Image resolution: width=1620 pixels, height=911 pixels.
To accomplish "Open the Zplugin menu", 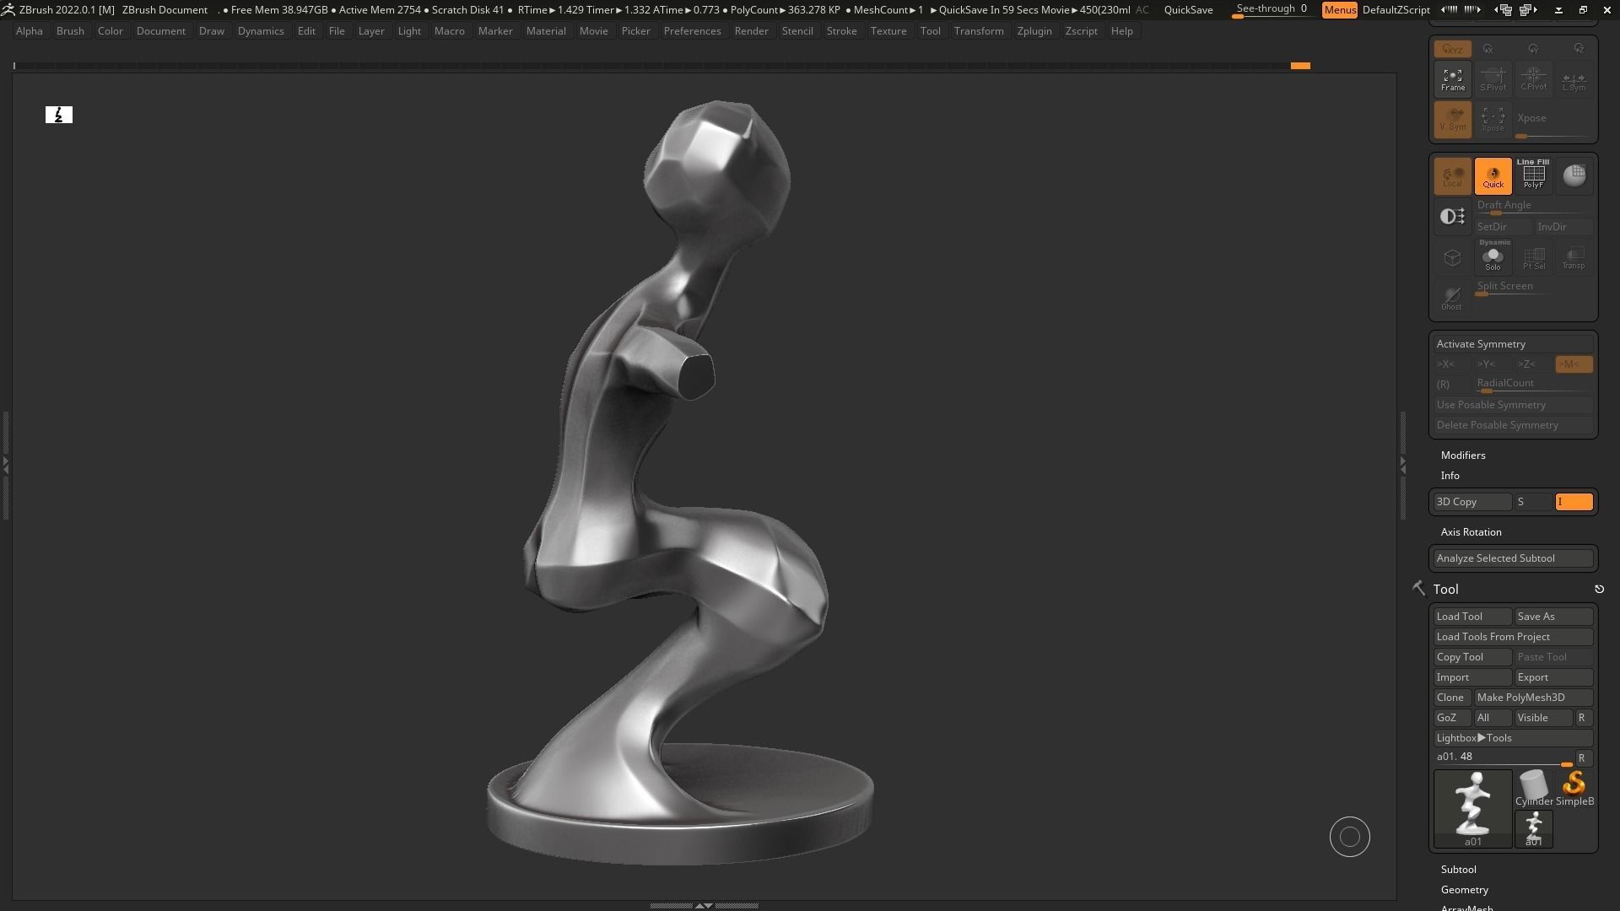I will [x=1034, y=31].
